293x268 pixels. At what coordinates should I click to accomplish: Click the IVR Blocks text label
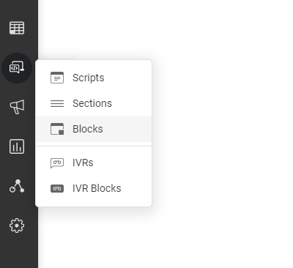pos(97,188)
